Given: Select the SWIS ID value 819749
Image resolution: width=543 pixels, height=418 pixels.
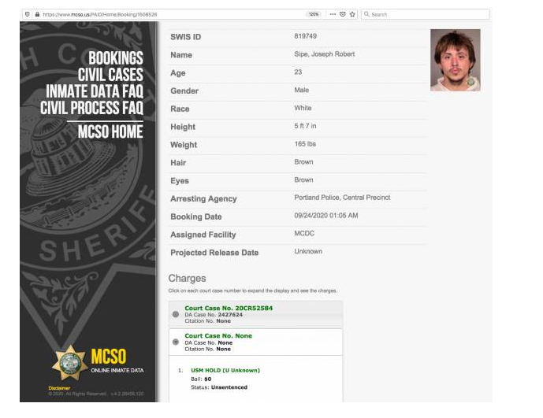Looking at the screenshot, I should [x=306, y=36].
